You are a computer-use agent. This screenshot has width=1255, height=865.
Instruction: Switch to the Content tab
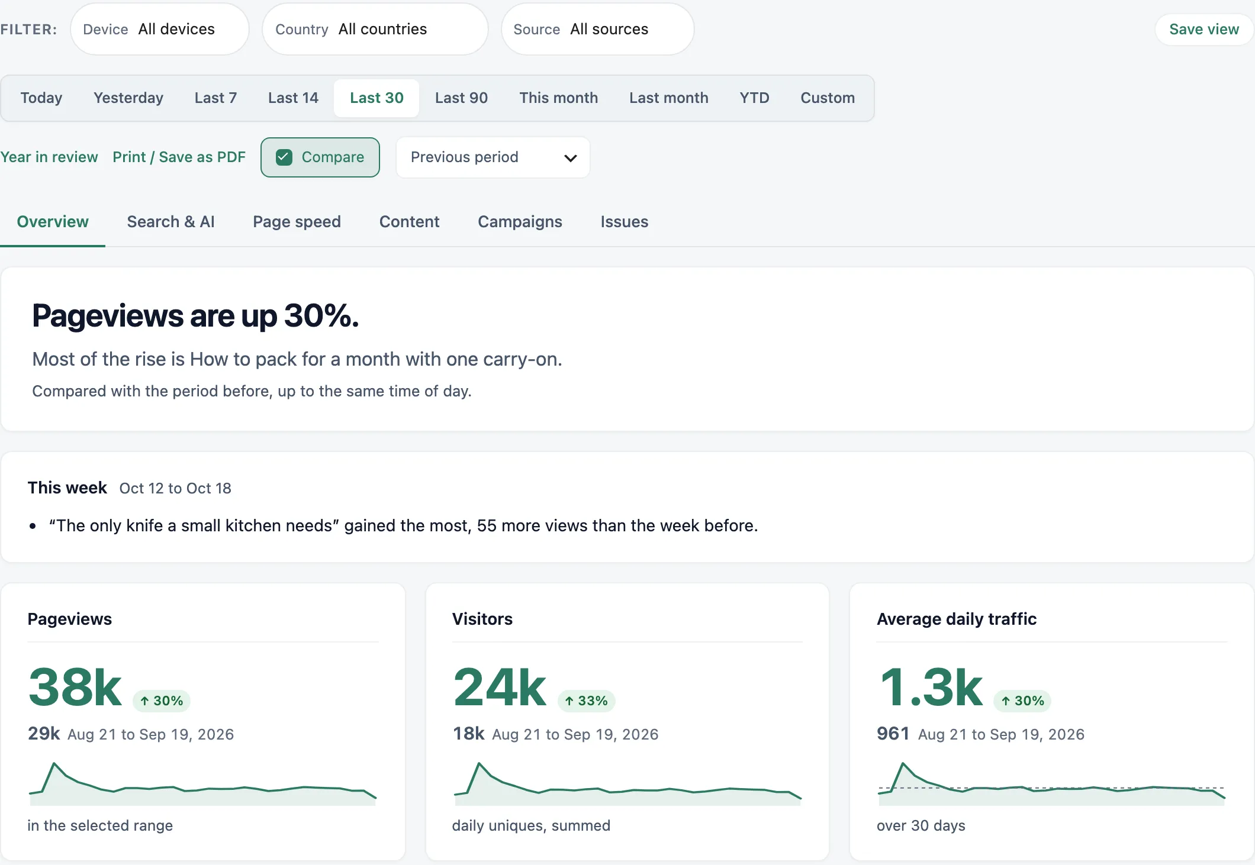click(x=409, y=222)
